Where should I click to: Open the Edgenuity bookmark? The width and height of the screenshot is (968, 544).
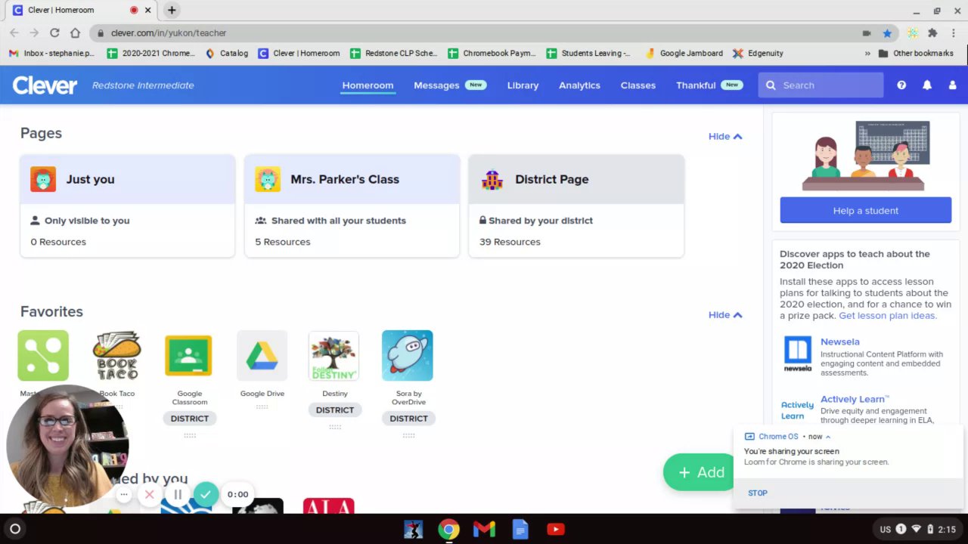758,54
